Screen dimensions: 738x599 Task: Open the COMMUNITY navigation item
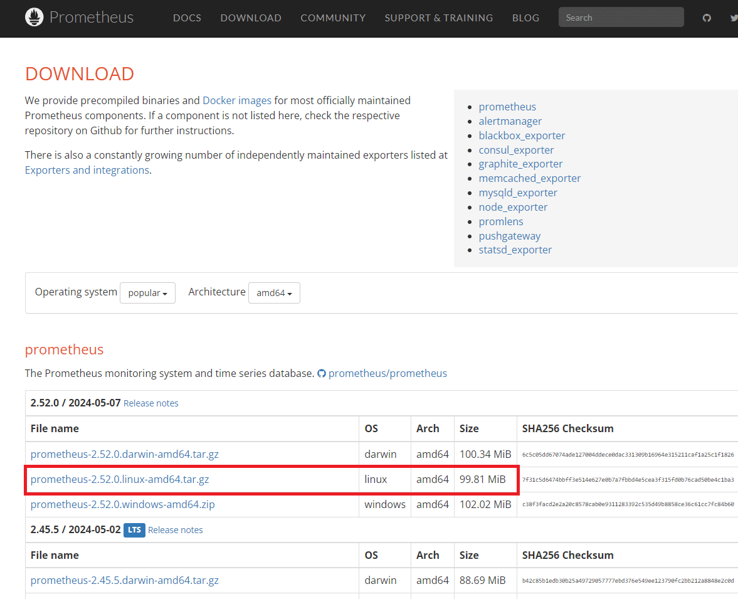pyautogui.click(x=333, y=18)
